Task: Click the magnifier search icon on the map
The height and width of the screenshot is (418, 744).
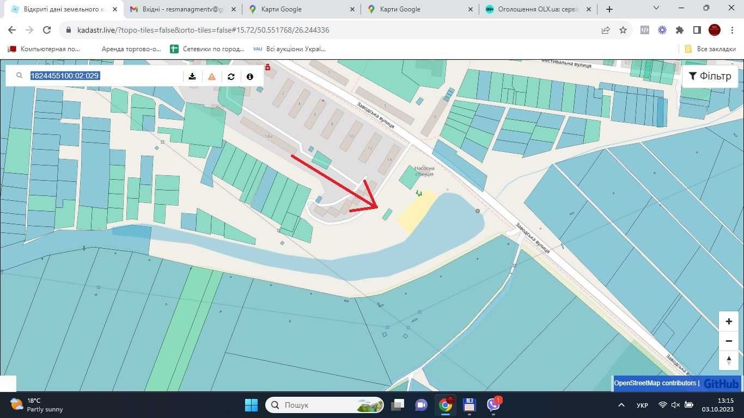Action: (x=19, y=76)
